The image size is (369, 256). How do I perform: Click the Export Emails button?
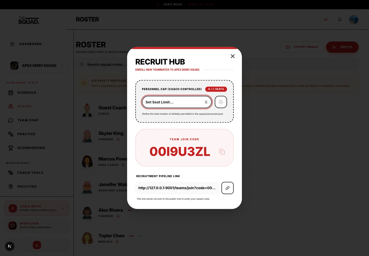pos(302,47)
